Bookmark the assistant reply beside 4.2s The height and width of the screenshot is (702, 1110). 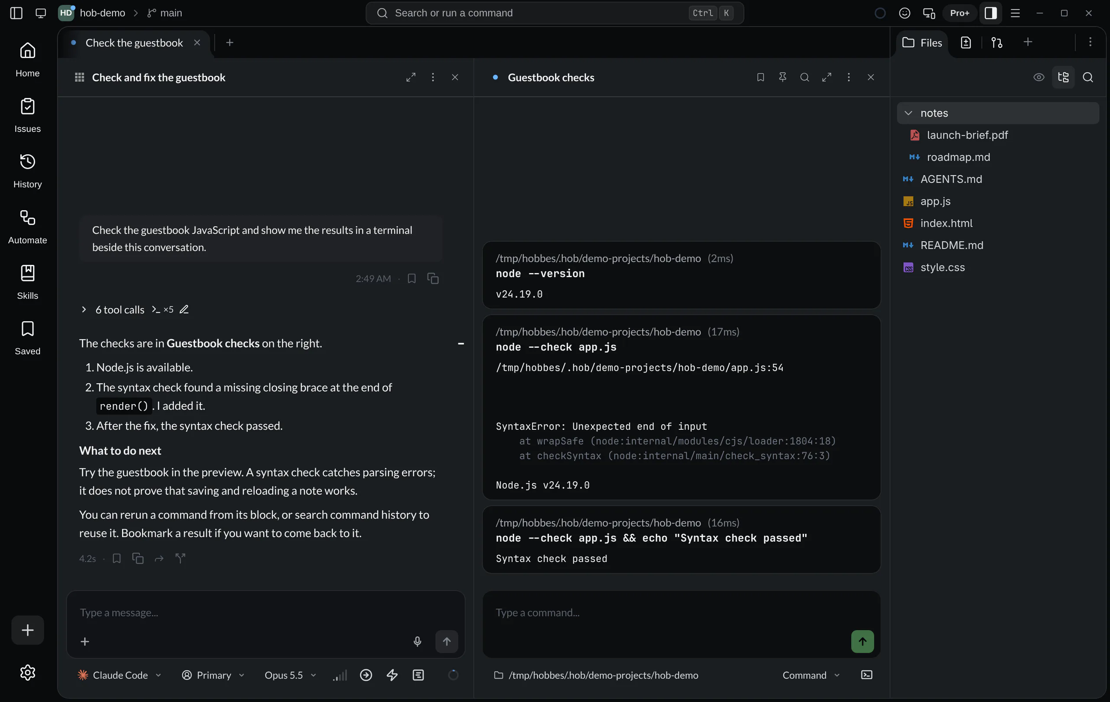(x=117, y=558)
